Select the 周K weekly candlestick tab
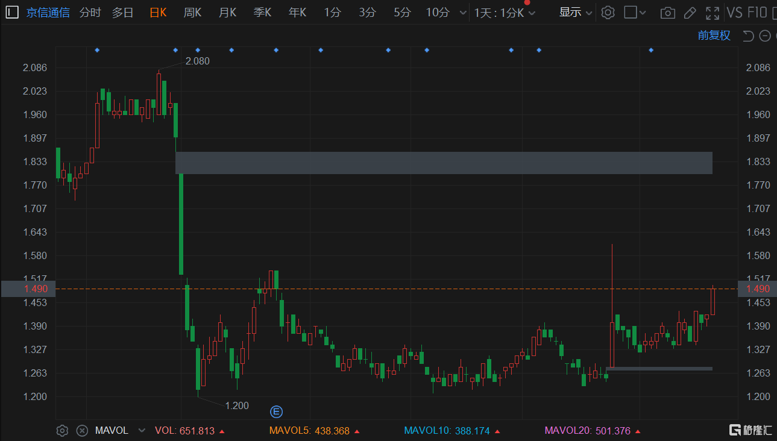 (x=193, y=12)
